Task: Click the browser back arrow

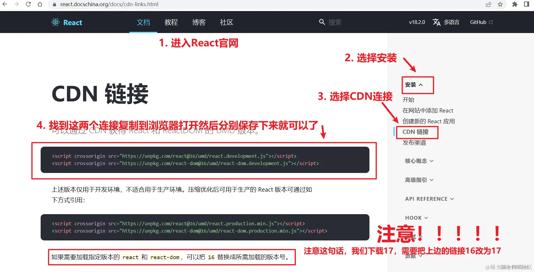Action: [x=4, y=4]
